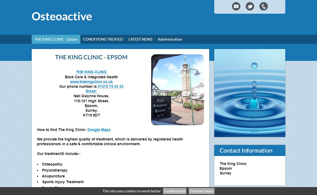Select the Acupuncture list item
Screen dimensions: 317x195
[53, 176]
